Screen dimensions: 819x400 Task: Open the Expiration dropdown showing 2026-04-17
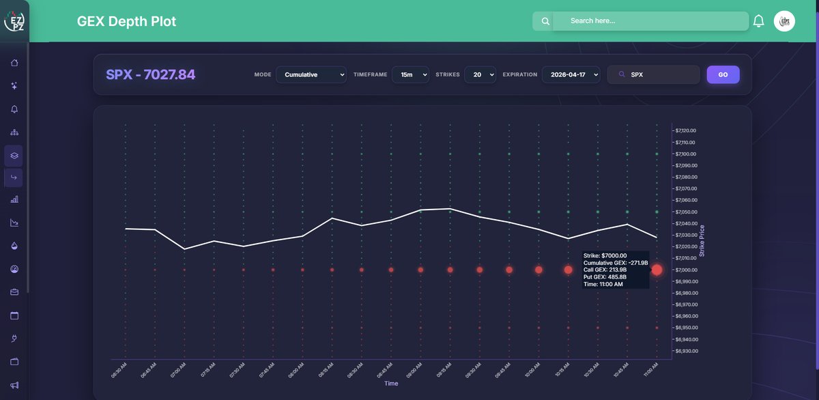(x=571, y=74)
